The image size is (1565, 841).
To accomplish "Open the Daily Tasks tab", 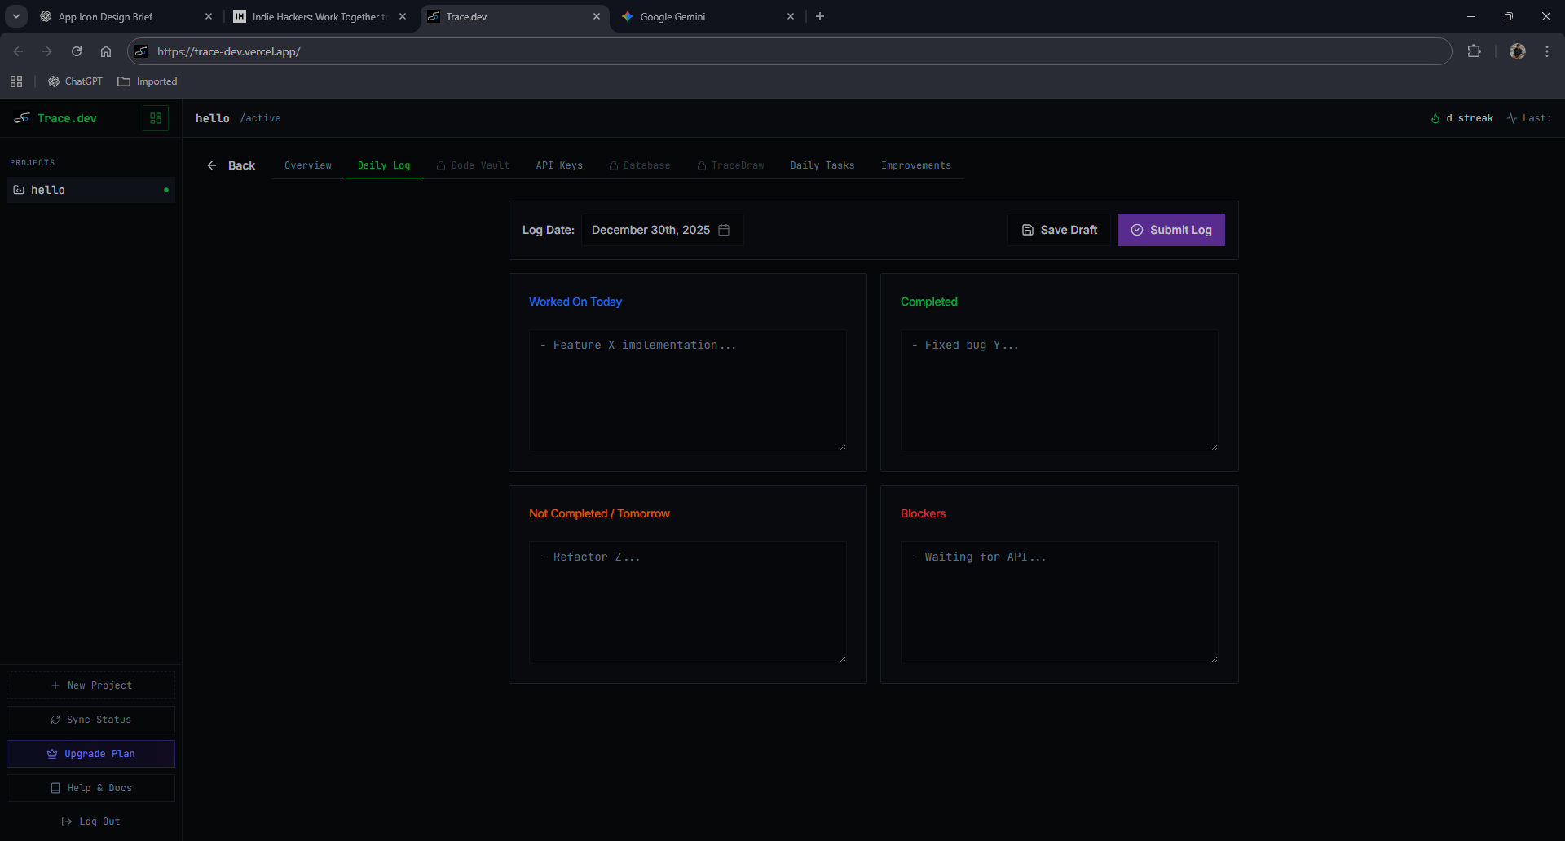I will 822,165.
